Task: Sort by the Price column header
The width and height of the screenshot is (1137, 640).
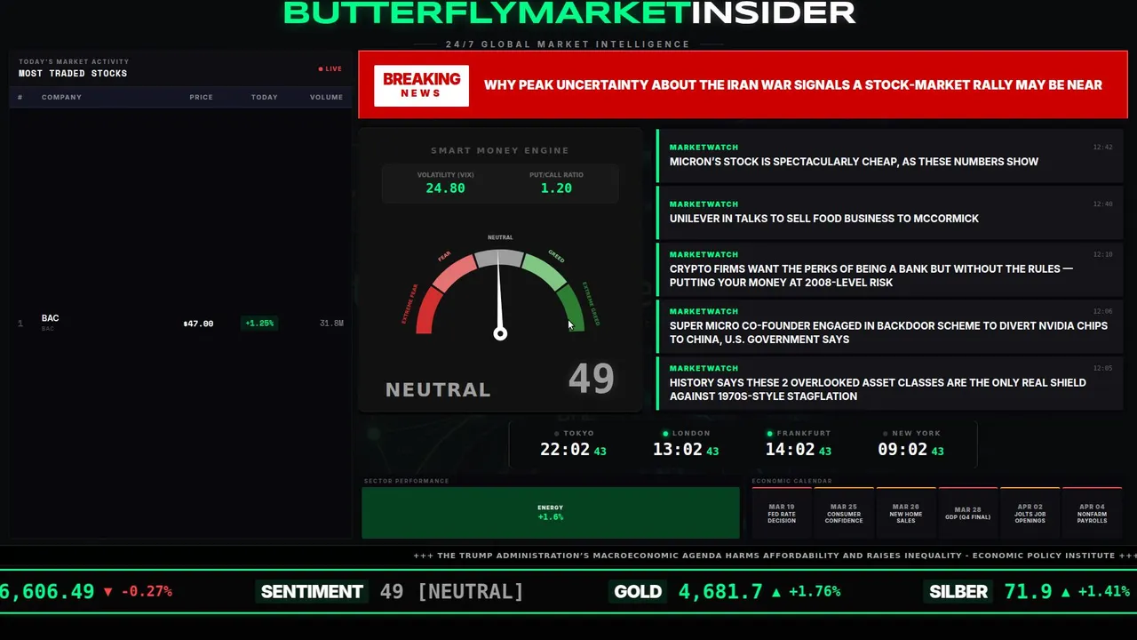Action: 201,97
